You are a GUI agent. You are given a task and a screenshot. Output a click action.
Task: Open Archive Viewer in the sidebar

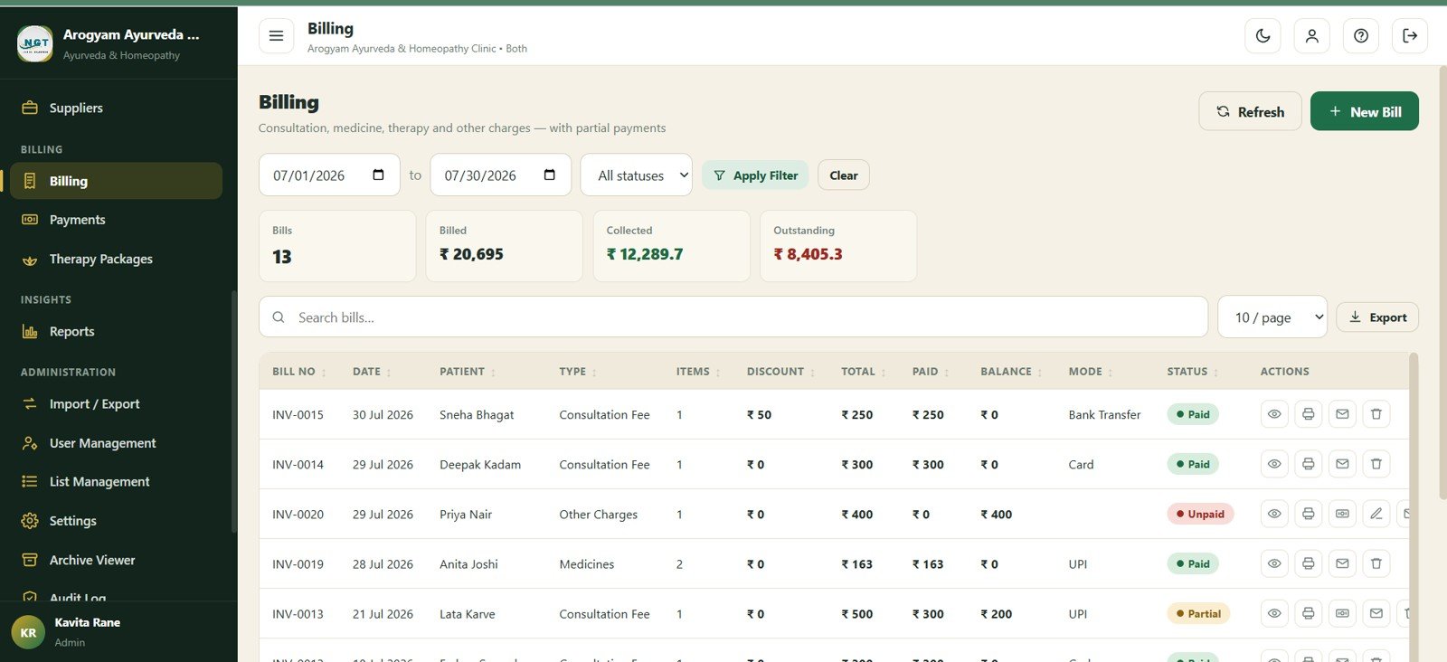[x=116, y=560]
